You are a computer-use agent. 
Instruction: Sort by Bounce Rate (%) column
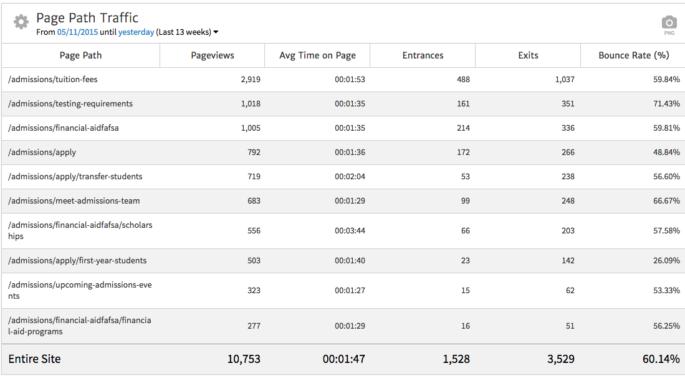click(x=633, y=55)
